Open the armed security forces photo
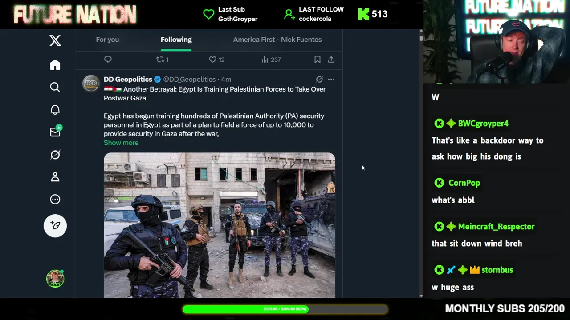This screenshot has width=570, height=320. coord(220,225)
